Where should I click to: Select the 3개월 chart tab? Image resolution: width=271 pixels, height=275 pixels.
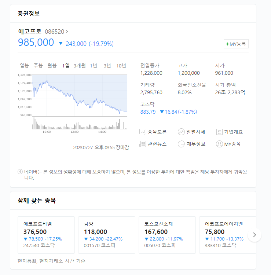tap(80, 66)
